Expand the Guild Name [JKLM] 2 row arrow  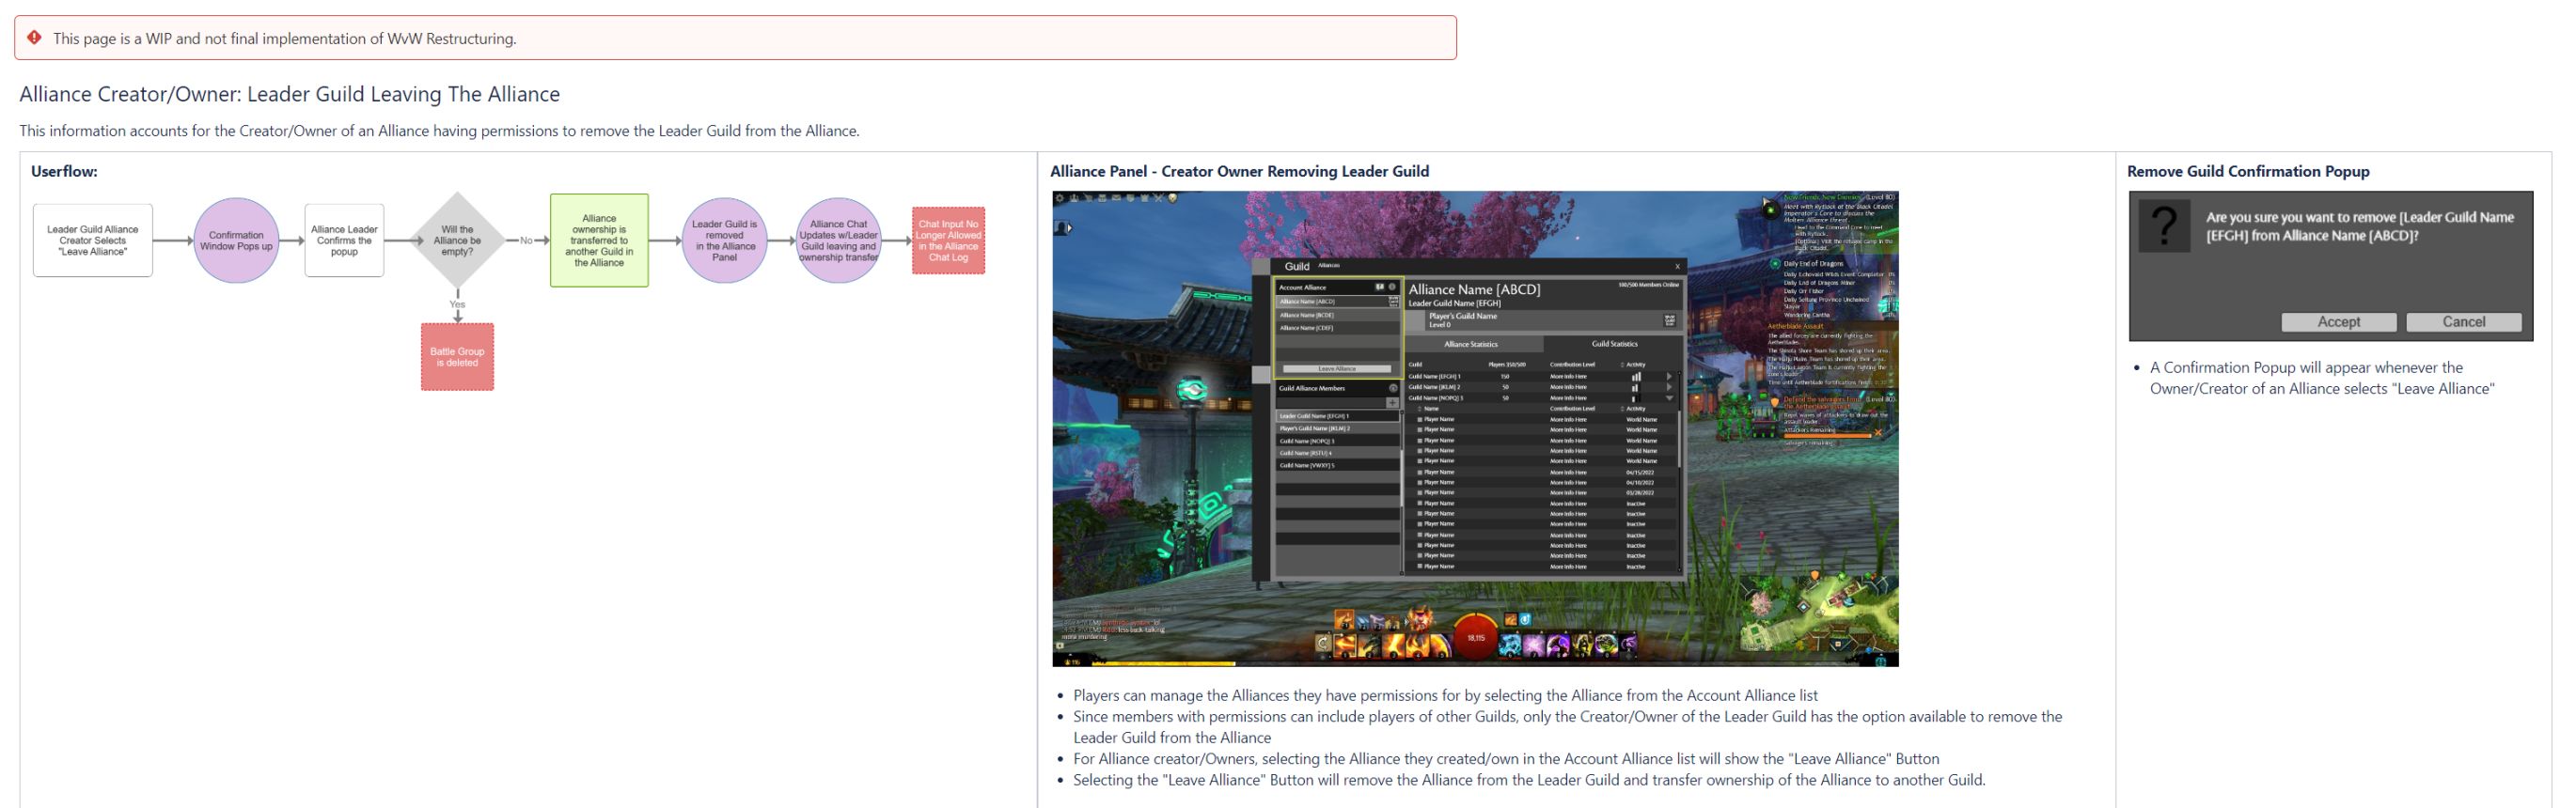[x=1668, y=387]
